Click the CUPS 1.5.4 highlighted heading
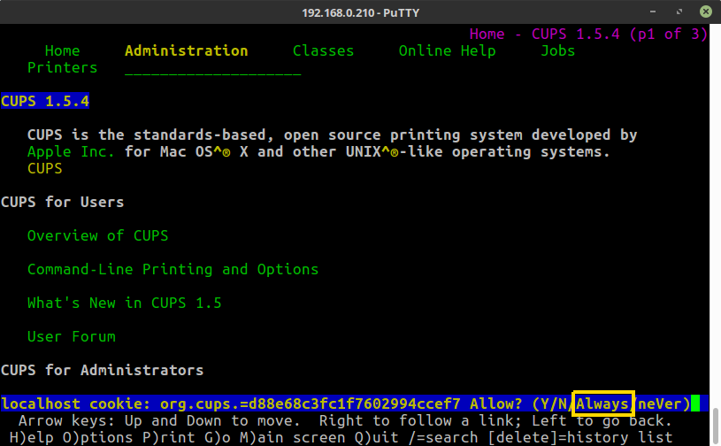Screen dimensions: 721x446 pos(44,101)
